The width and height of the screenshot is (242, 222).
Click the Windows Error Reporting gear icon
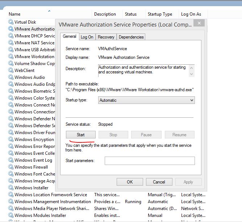(x=11, y=146)
